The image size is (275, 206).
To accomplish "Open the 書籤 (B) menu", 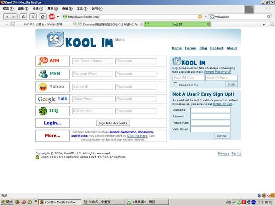I will [67, 9].
